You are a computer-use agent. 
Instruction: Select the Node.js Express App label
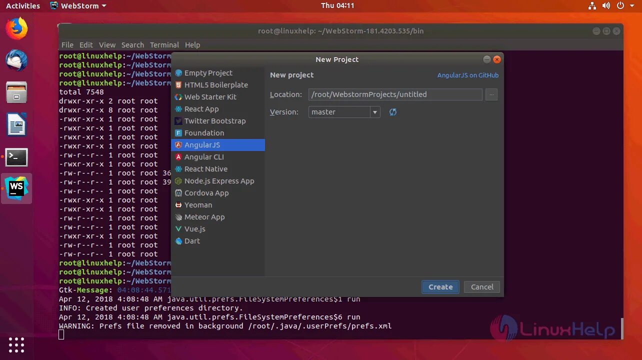click(219, 181)
